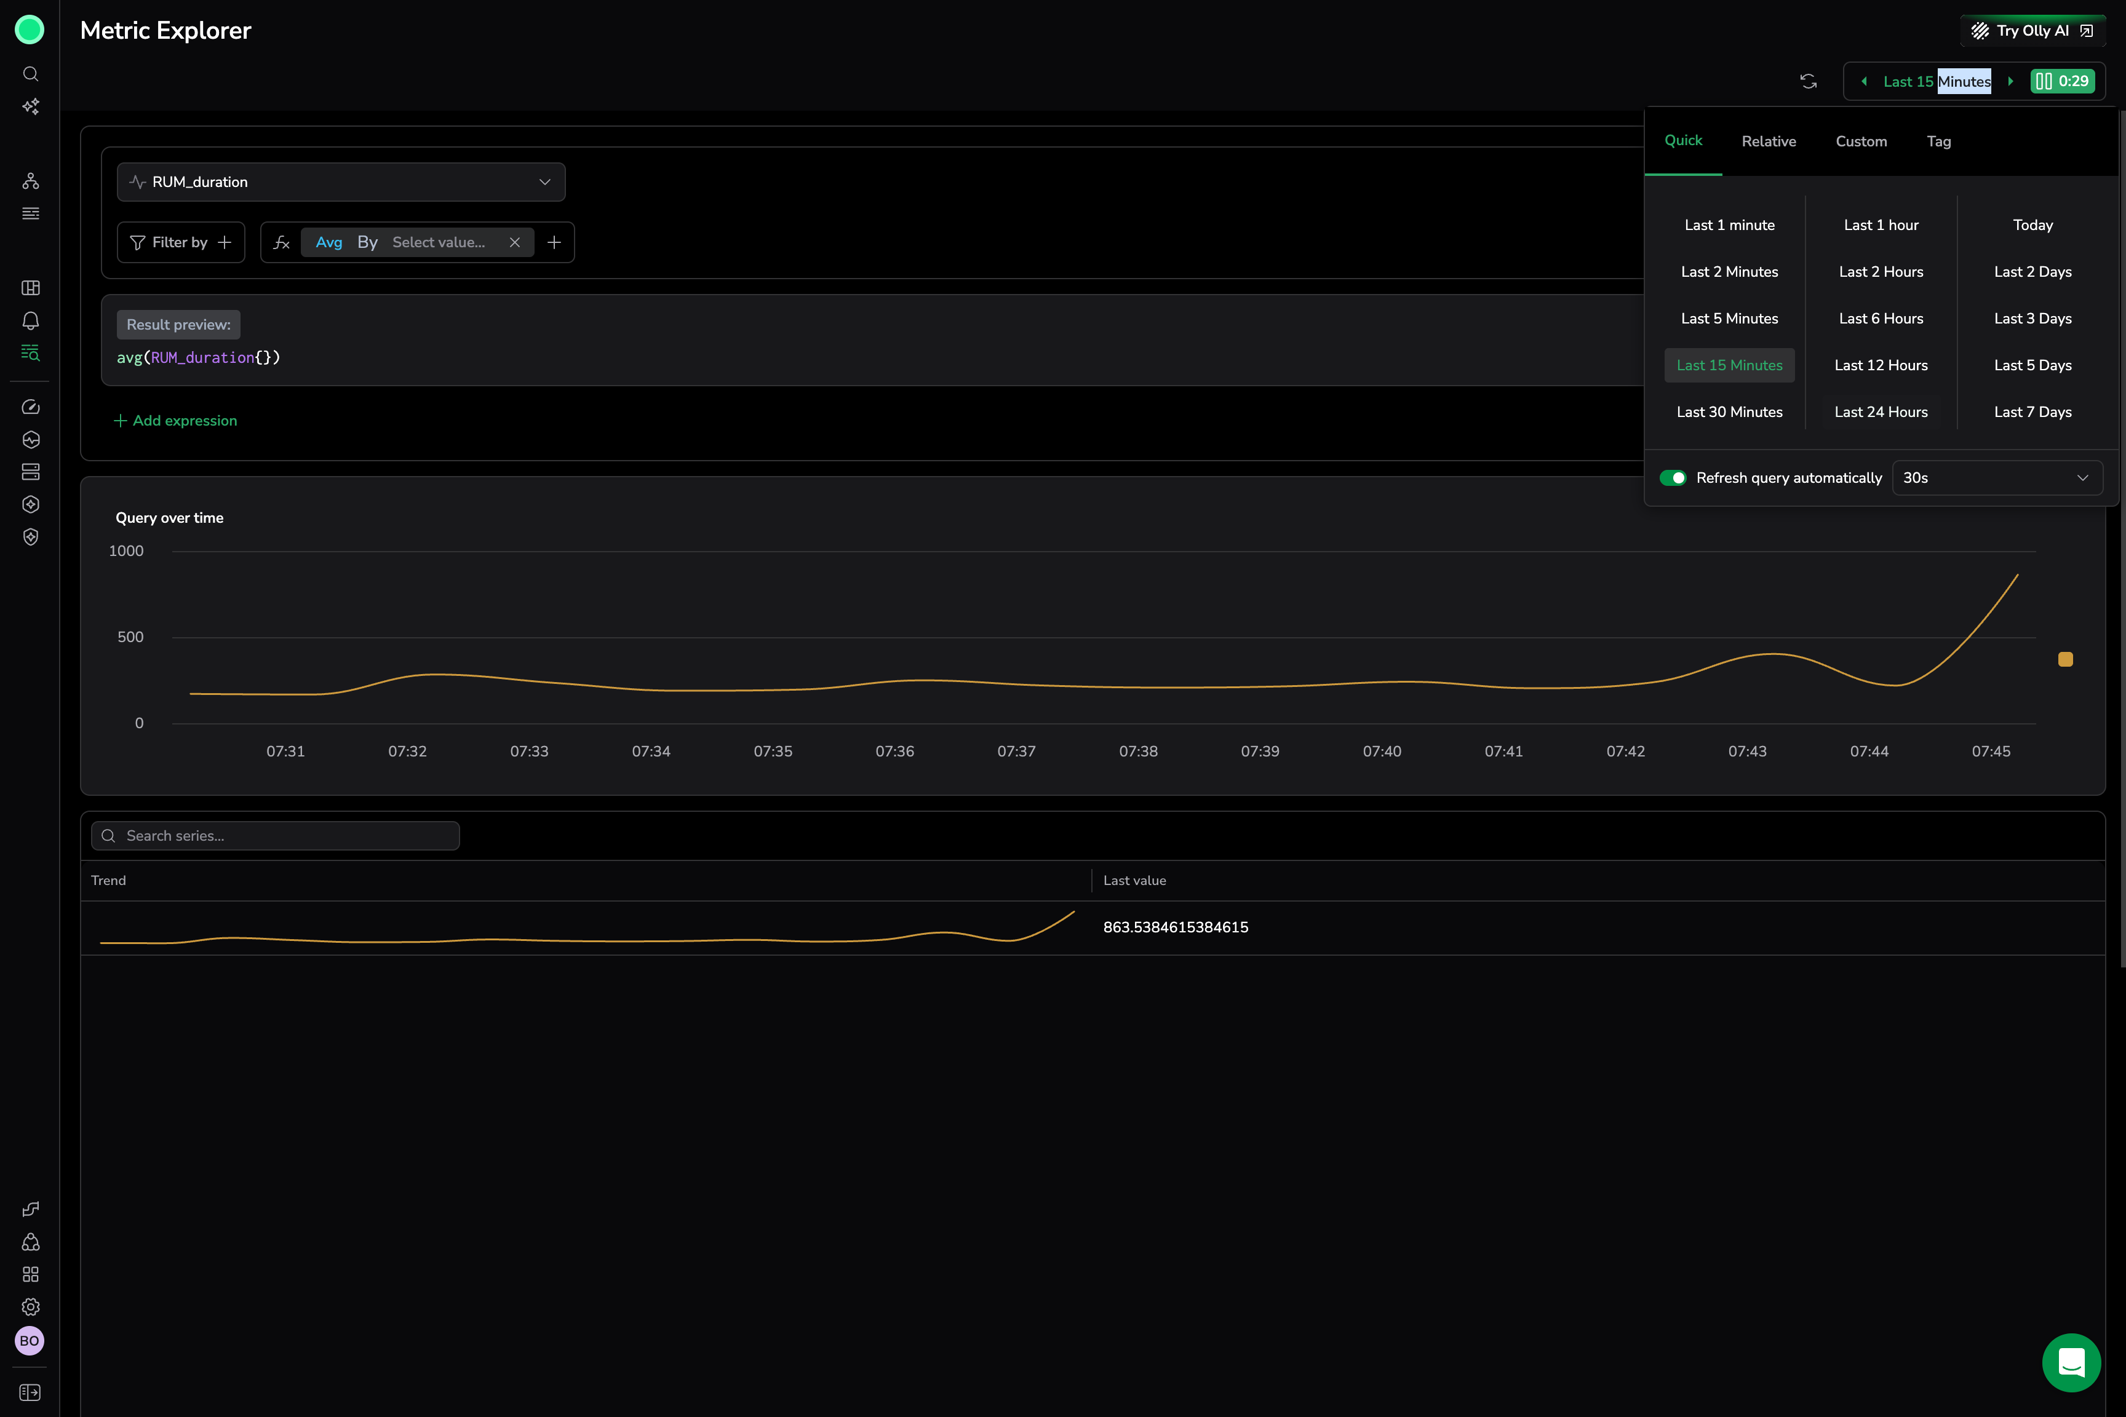The image size is (2126, 1417).
Task: Select Last 24 Hours time range
Action: coord(1880,411)
